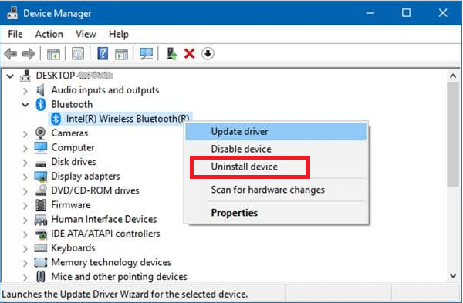Image resolution: width=463 pixels, height=303 pixels.
Task: Click the DVD/CD-ROM drives icon
Action: tap(41, 190)
